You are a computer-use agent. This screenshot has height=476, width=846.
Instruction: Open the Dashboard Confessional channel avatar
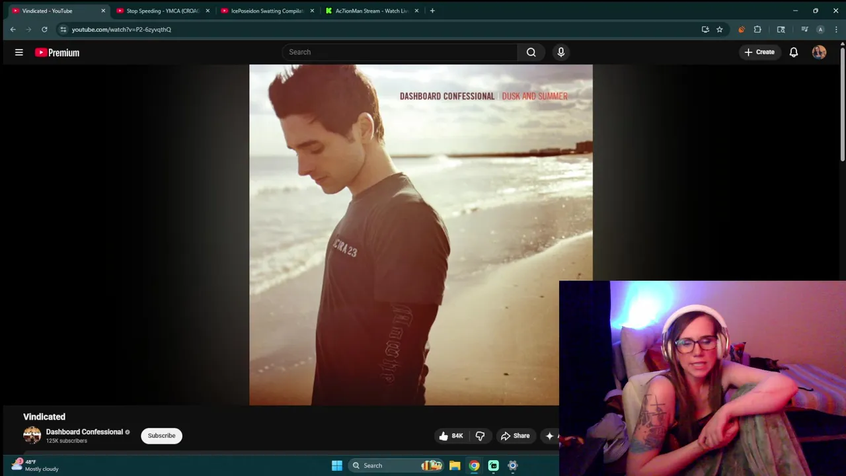tap(32, 435)
